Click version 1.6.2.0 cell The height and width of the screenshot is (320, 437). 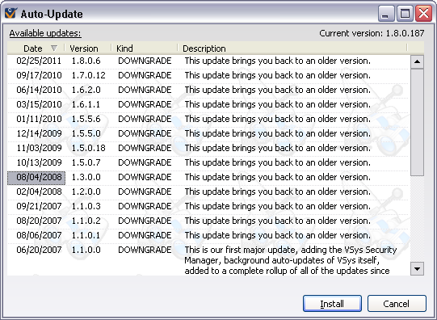[x=86, y=90]
